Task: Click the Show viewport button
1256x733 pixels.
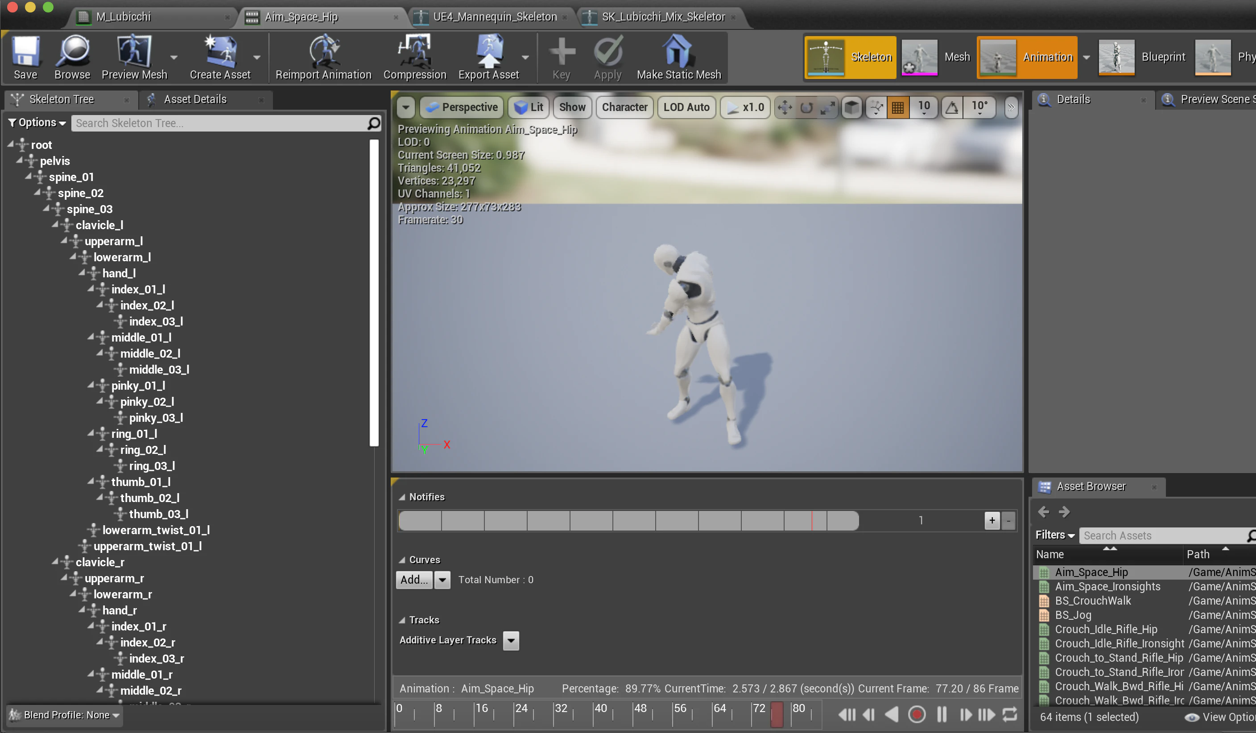Action: pos(572,107)
